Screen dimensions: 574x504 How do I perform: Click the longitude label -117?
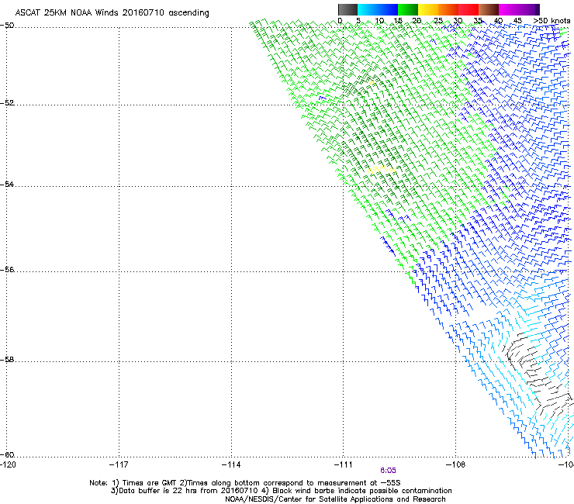pos(119,464)
